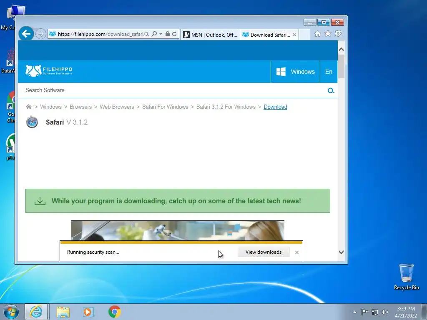This screenshot has width=427, height=320.
Task: Show hidden system tray icons
Action: 354,312
